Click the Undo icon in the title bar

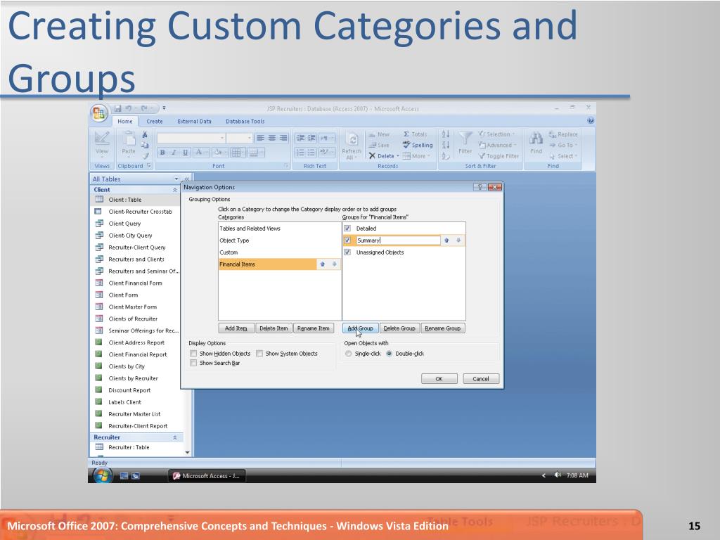(x=129, y=108)
